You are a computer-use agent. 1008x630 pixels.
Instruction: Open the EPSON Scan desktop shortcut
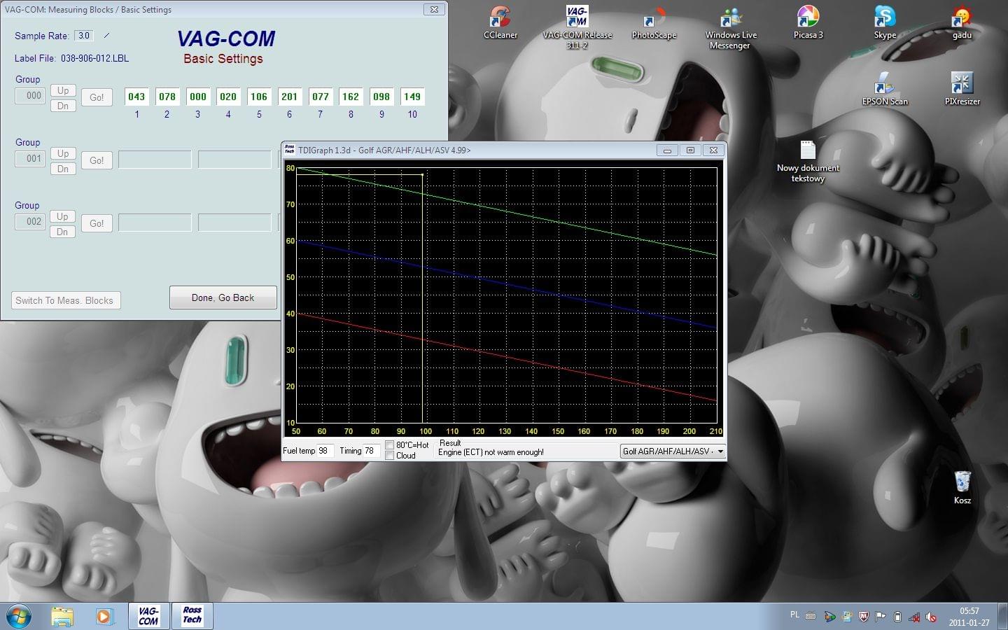[885, 88]
